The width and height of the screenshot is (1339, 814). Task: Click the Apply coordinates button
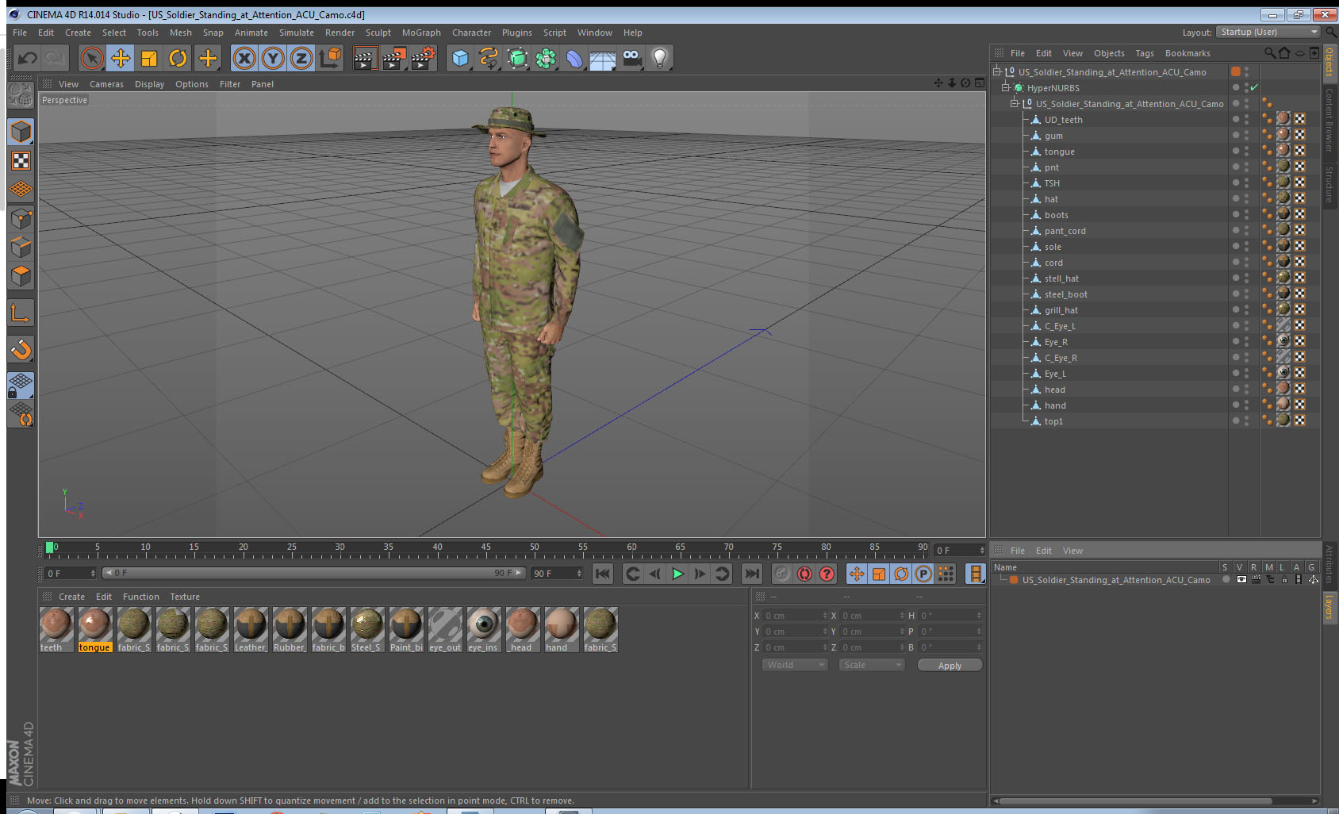950,665
